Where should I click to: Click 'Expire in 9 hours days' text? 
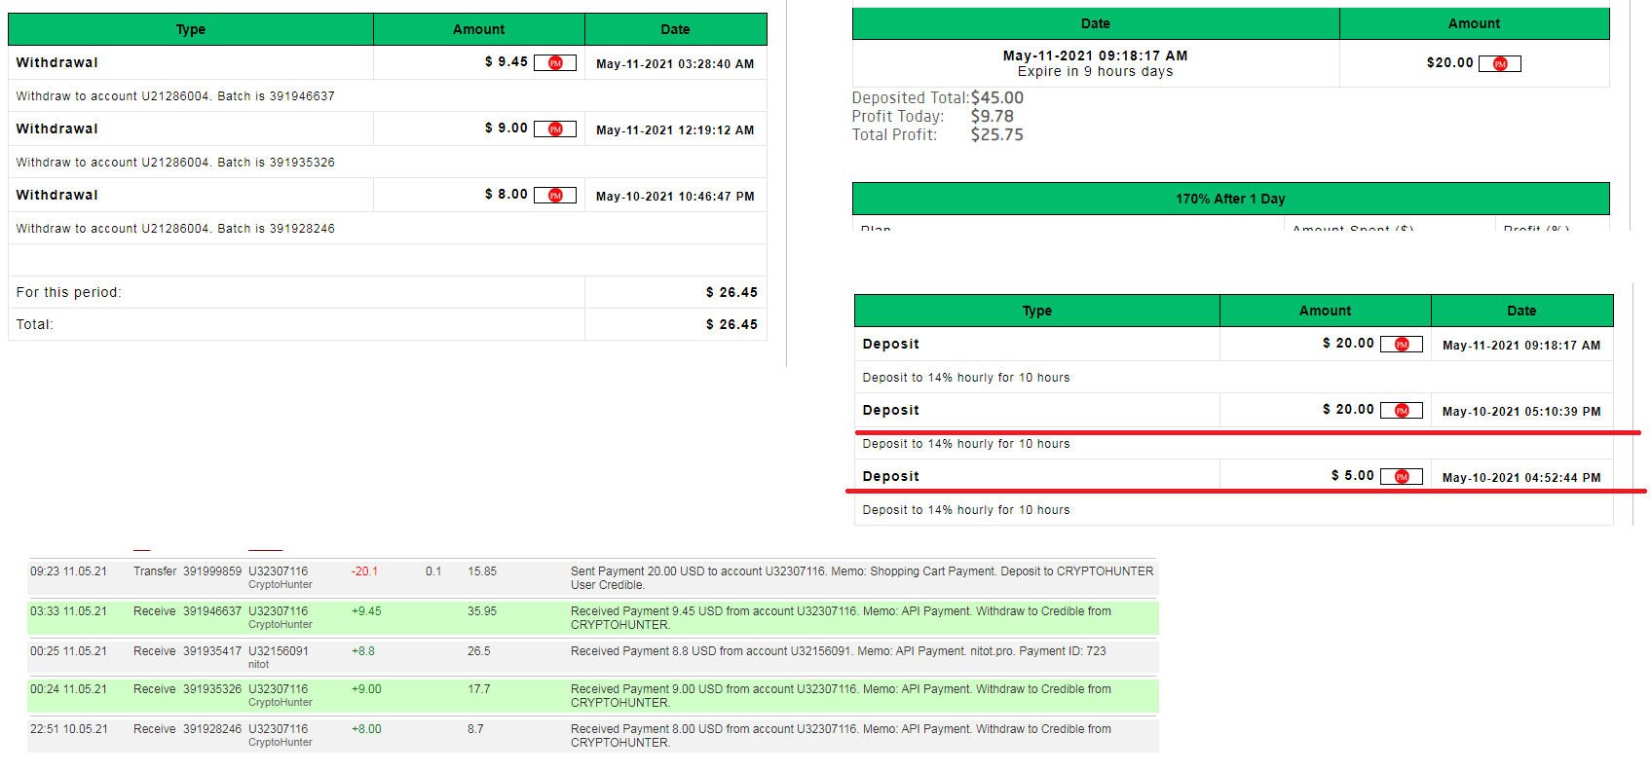click(1095, 72)
